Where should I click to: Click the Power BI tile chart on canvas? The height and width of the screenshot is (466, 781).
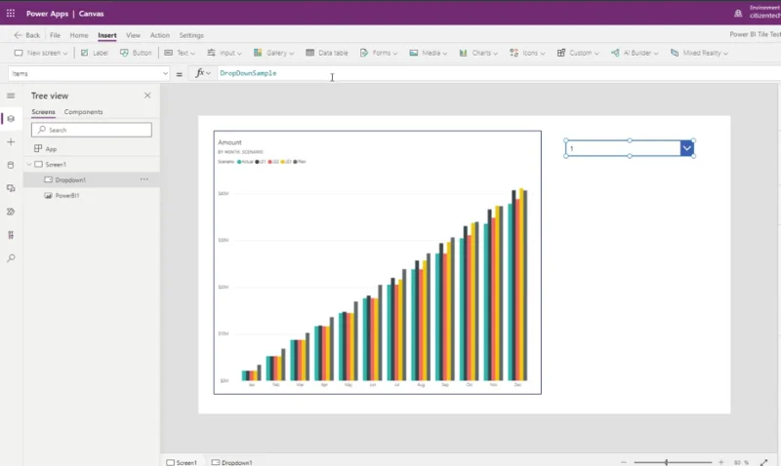378,262
